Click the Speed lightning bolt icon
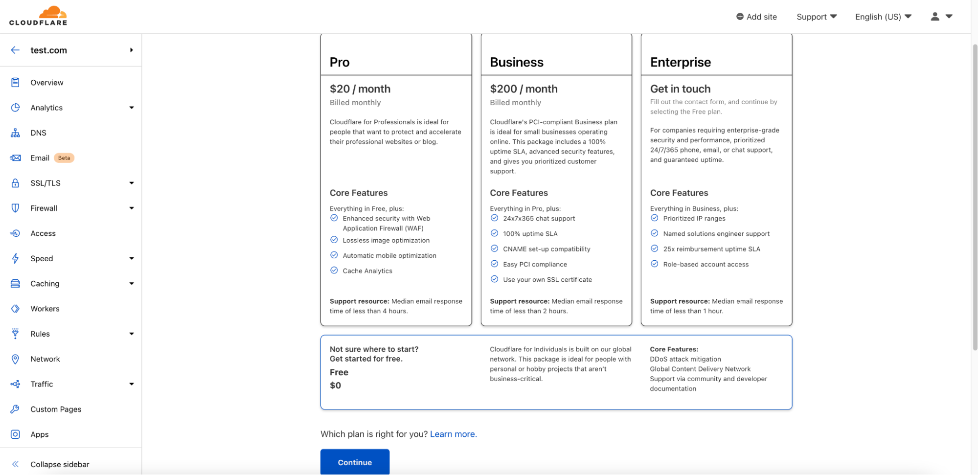This screenshot has height=475, width=978. pos(15,258)
